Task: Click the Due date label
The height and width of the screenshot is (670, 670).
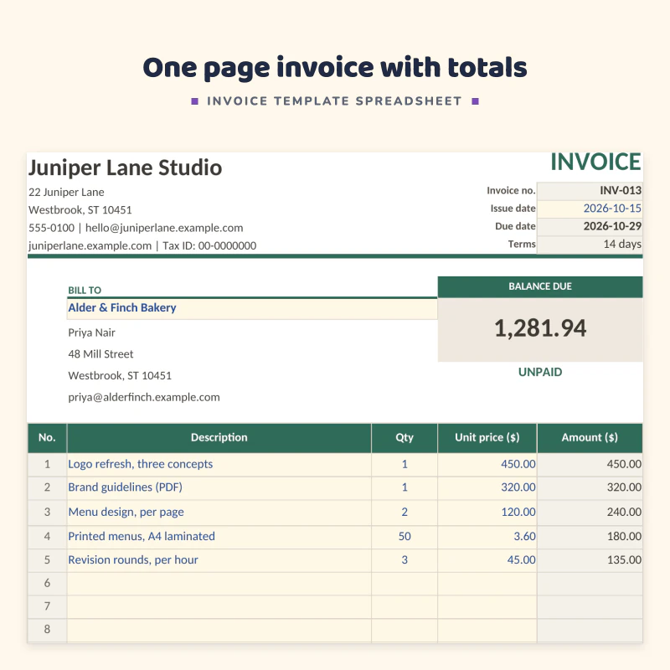Action: pos(515,226)
